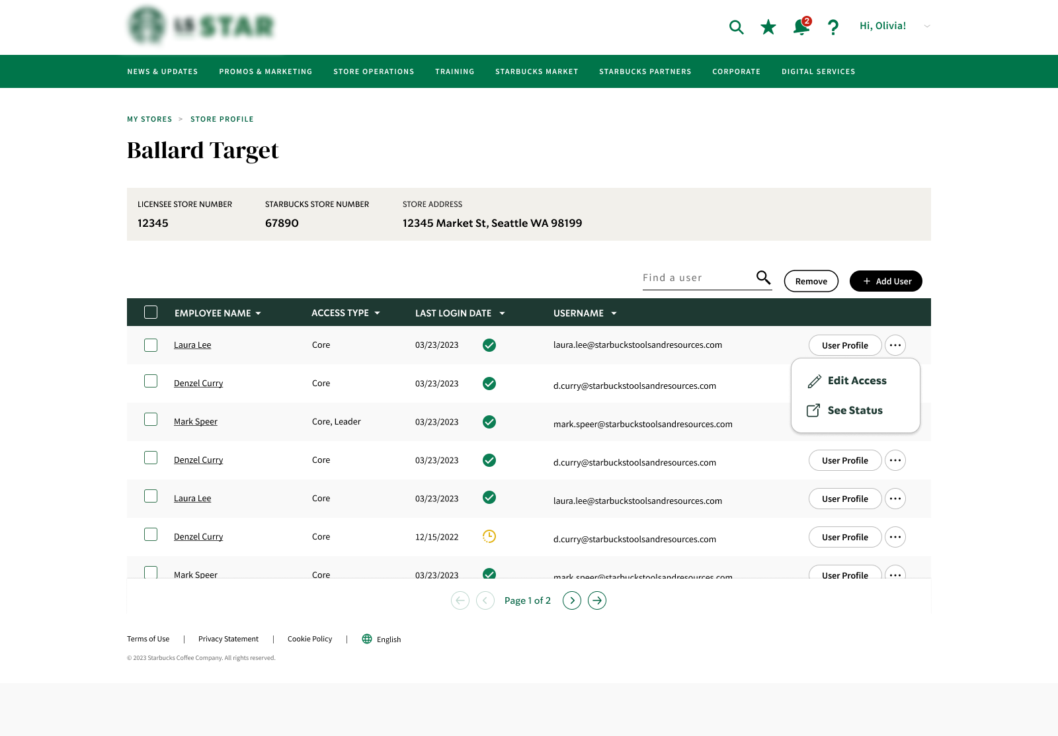This screenshot has width=1058, height=736.
Task: Open Cookie Policy link
Action: click(x=309, y=639)
